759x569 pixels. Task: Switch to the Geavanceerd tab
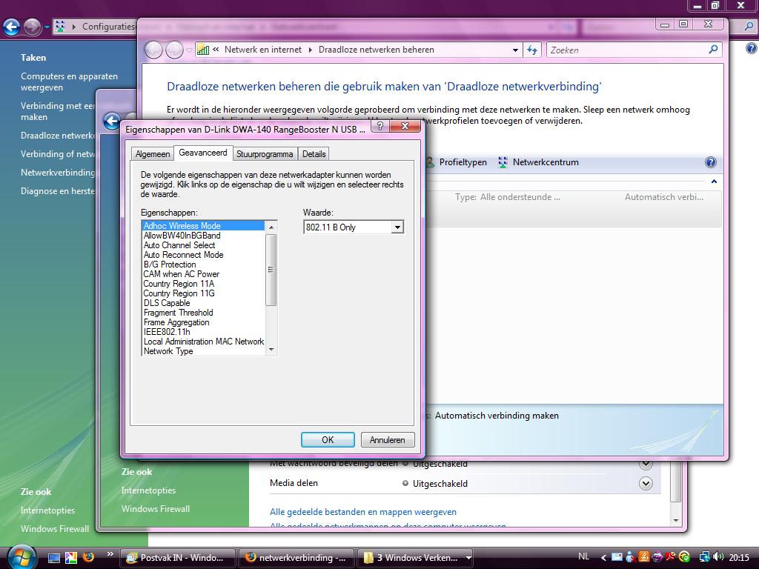[203, 153]
